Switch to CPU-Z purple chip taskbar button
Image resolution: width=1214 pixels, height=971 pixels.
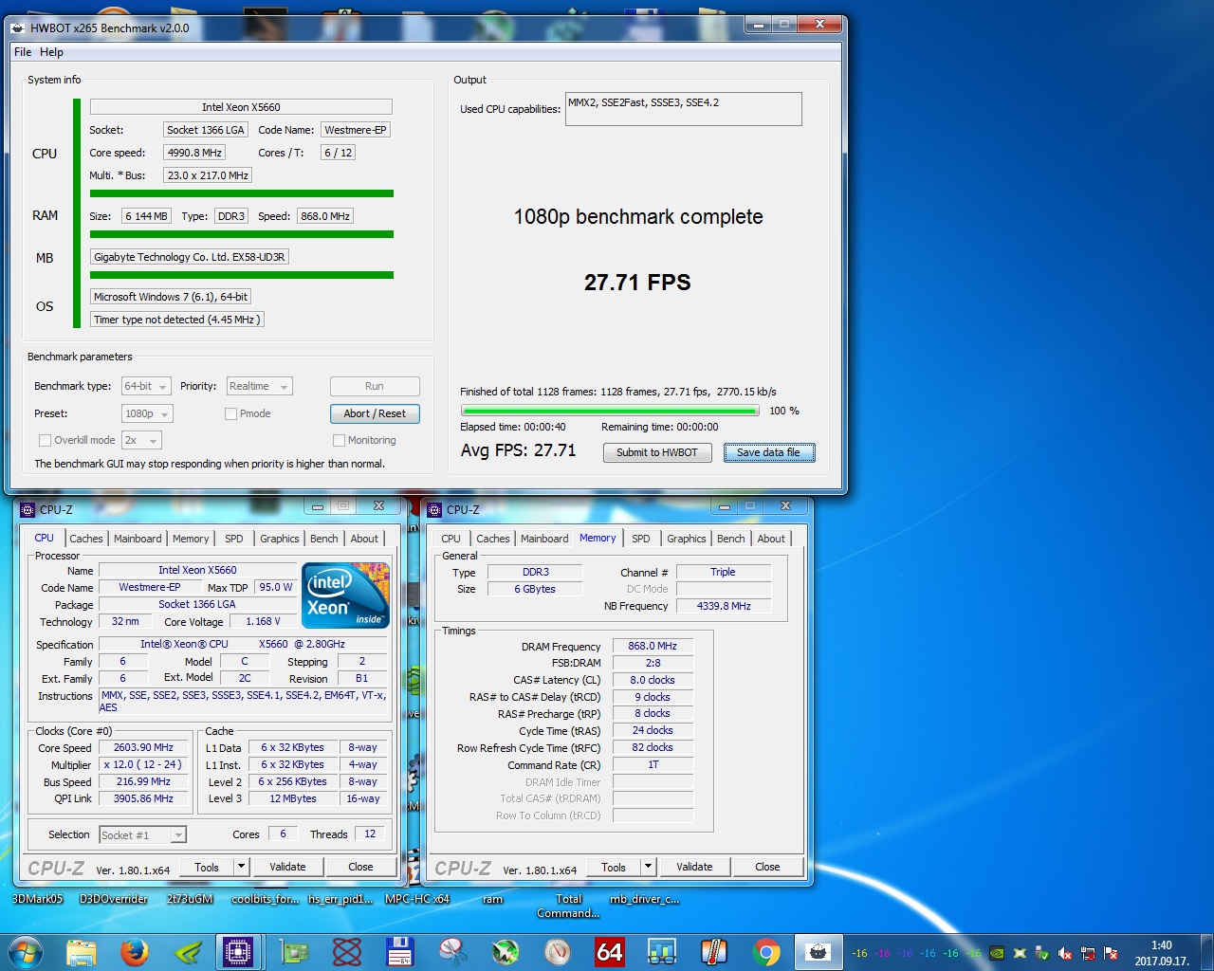[238, 951]
